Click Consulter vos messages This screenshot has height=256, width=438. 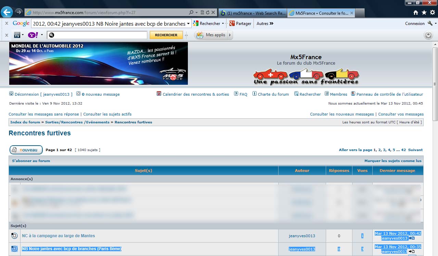(401, 114)
